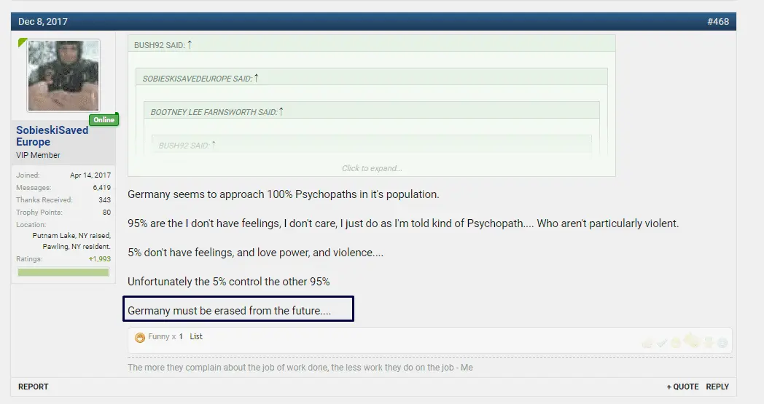Image resolution: width=764 pixels, height=404 pixels.
Task: Click the signature line ending '- Me'
Action: click(x=300, y=368)
